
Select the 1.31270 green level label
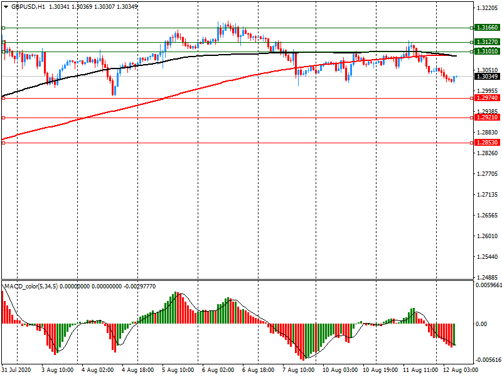pyautogui.click(x=487, y=42)
